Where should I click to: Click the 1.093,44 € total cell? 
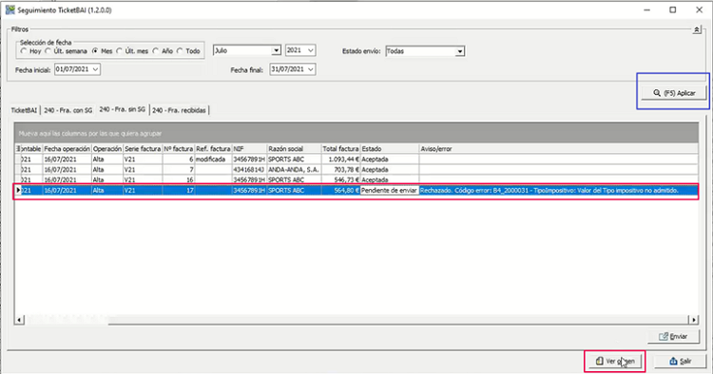tap(340, 159)
